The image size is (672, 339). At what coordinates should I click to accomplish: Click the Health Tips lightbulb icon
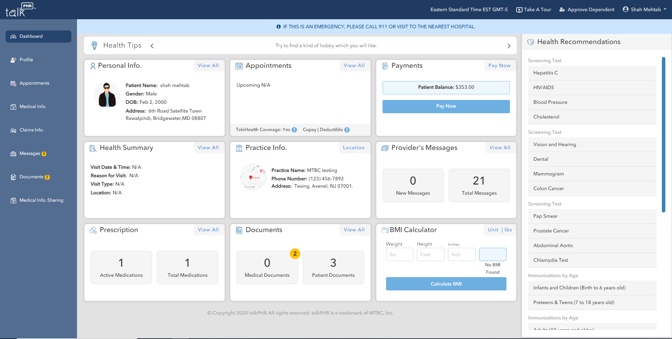click(94, 46)
